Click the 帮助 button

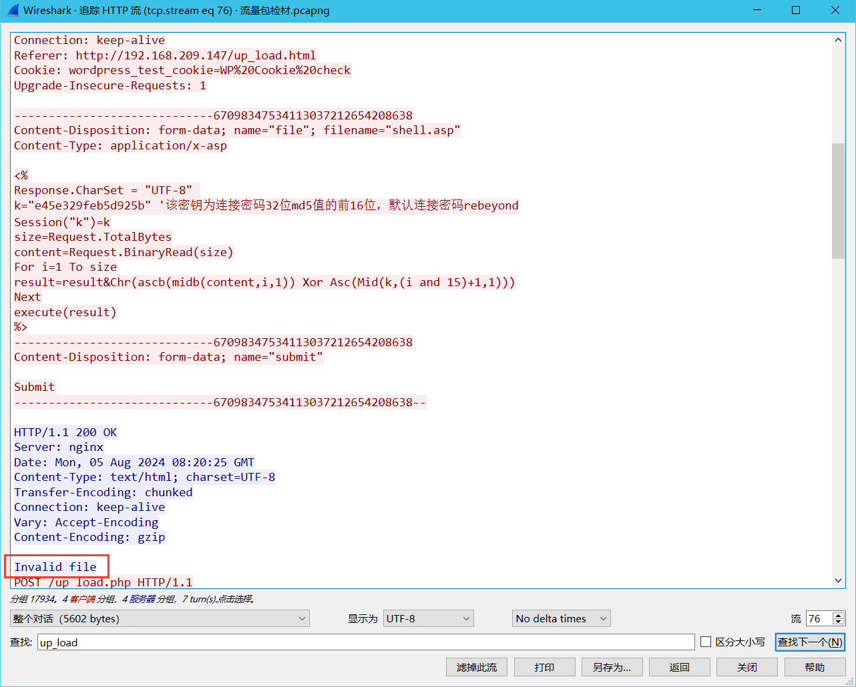coord(815,667)
